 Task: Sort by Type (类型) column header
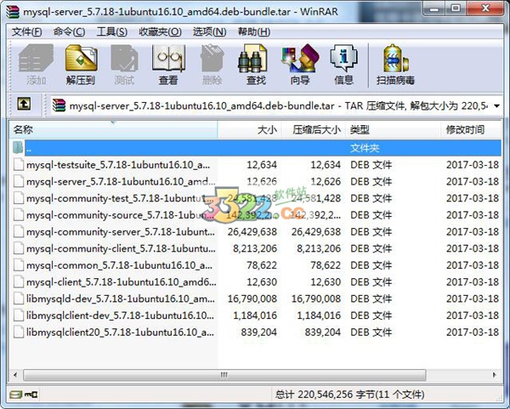(x=393, y=130)
